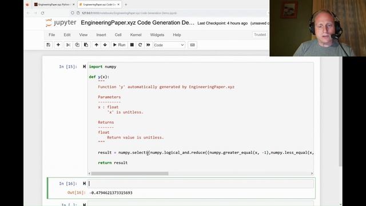Copy selected cells icon

pos(77,45)
